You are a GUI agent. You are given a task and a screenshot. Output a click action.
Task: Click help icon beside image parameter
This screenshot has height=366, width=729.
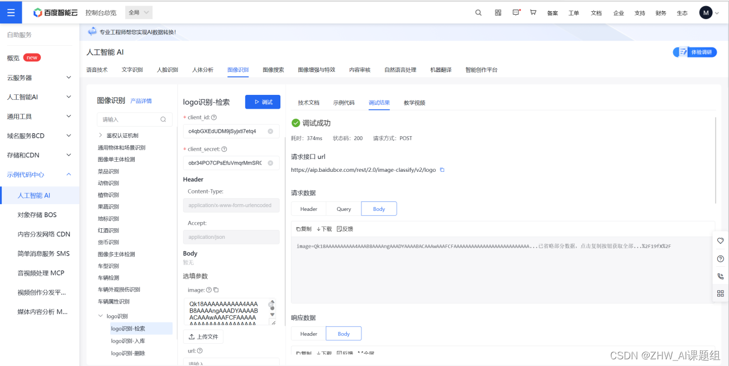(209, 290)
